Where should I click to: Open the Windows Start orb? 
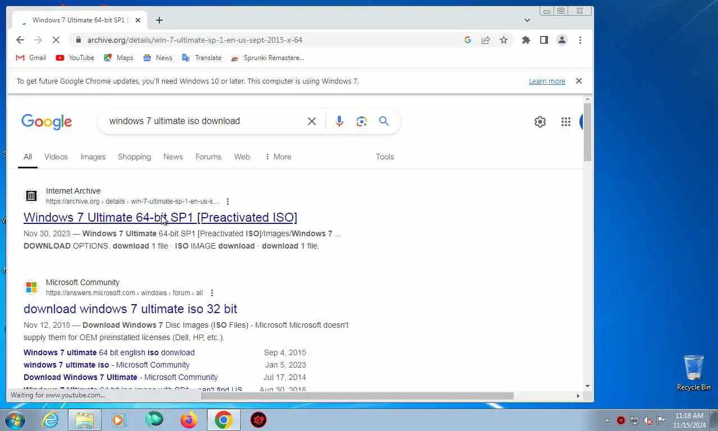15,420
